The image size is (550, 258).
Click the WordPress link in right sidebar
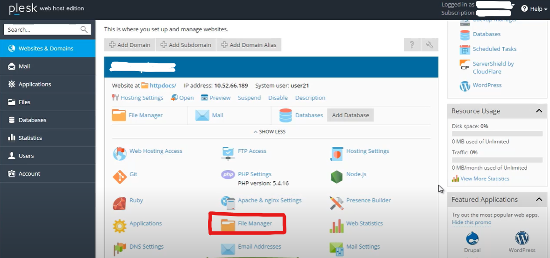tap(487, 85)
